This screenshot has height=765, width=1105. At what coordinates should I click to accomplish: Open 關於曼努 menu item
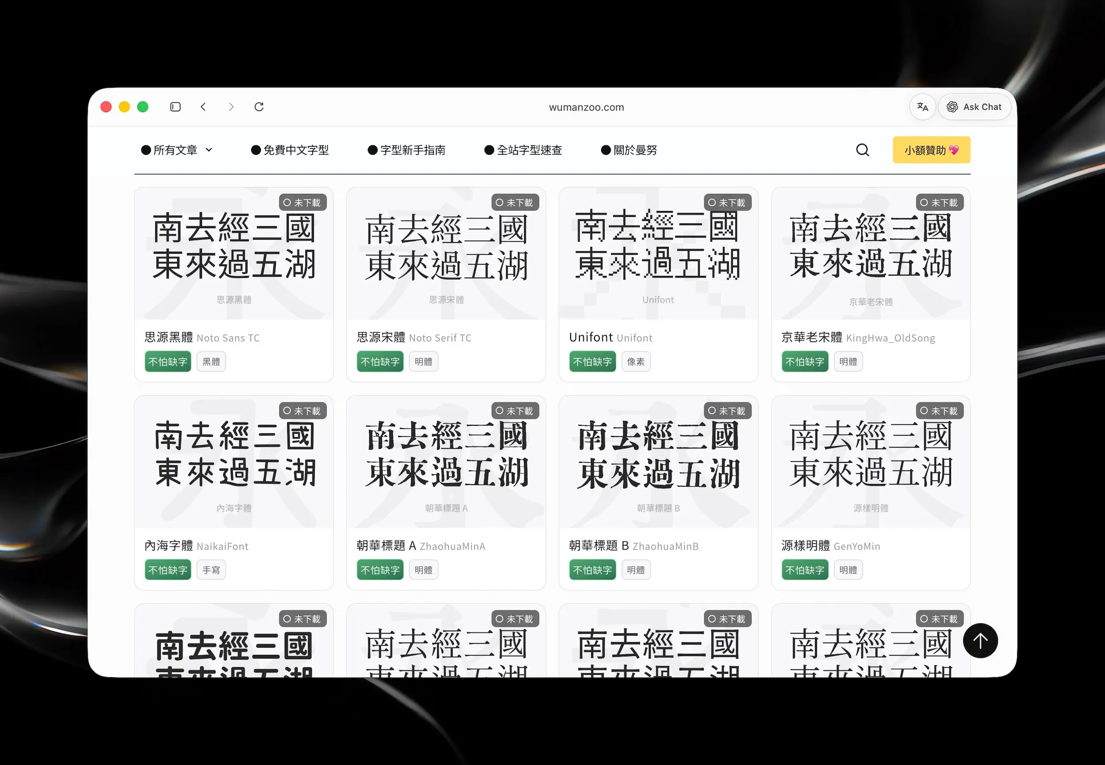pyautogui.click(x=629, y=150)
